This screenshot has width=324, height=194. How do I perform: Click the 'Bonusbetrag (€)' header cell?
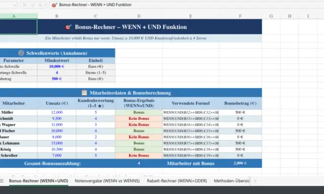click(x=240, y=103)
